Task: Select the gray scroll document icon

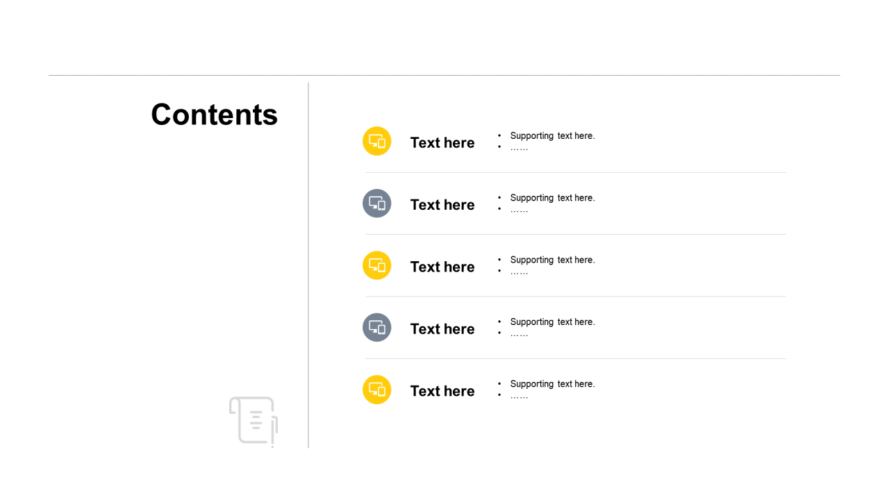Action: 254,422
